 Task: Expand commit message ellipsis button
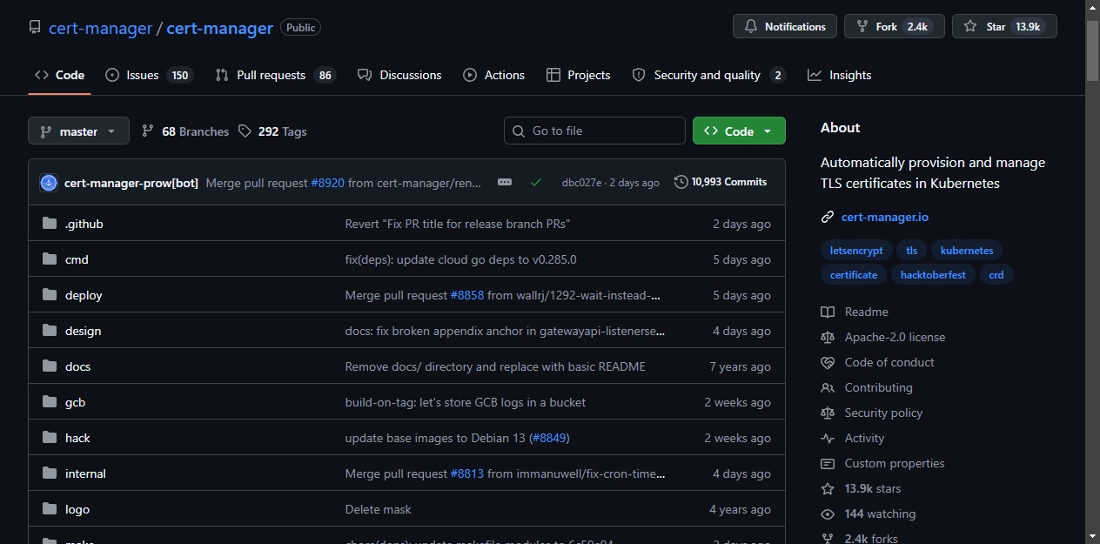505,183
